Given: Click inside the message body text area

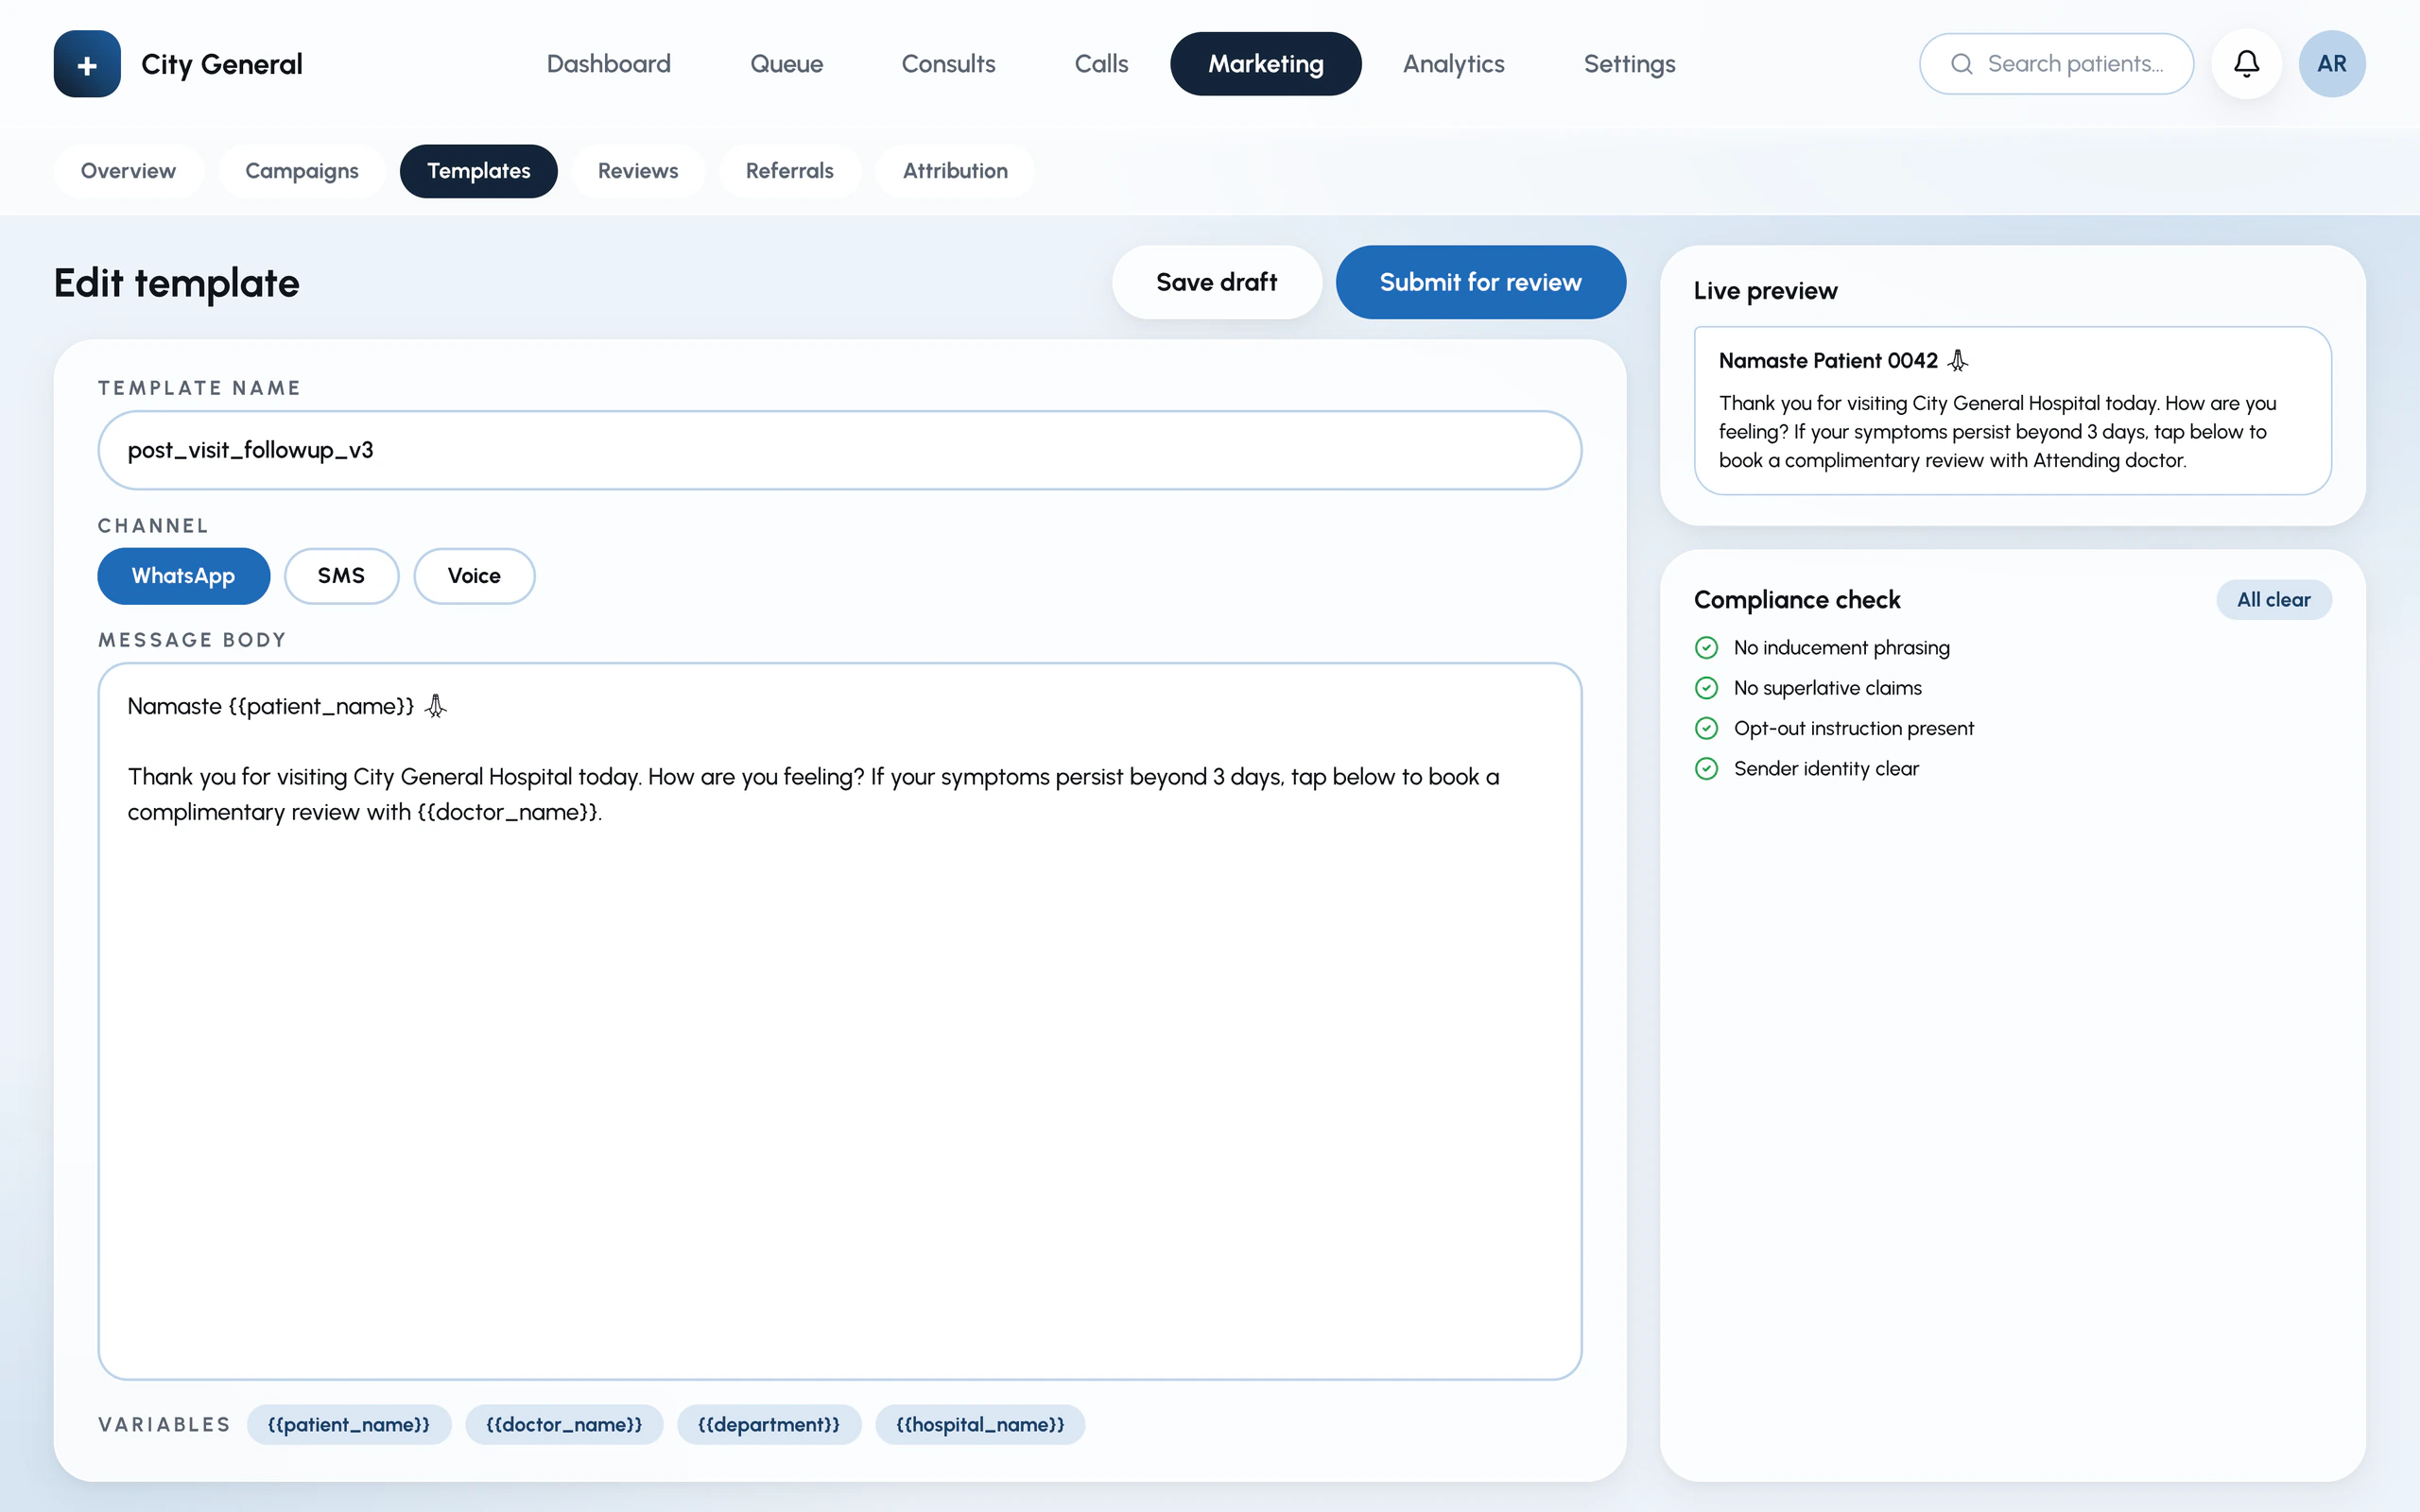Looking at the screenshot, I should [839, 1021].
